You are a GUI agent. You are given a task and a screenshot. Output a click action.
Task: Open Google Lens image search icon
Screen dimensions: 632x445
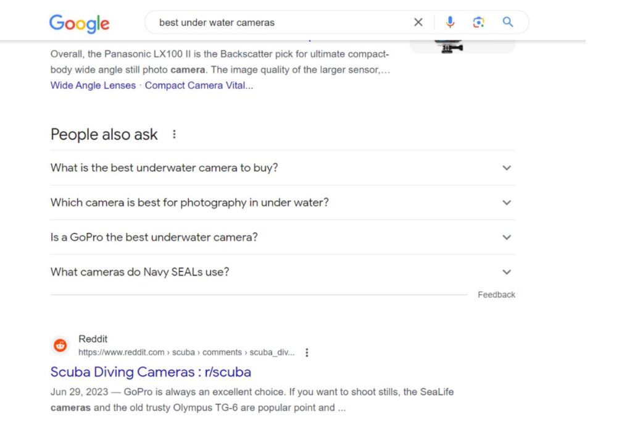point(478,22)
